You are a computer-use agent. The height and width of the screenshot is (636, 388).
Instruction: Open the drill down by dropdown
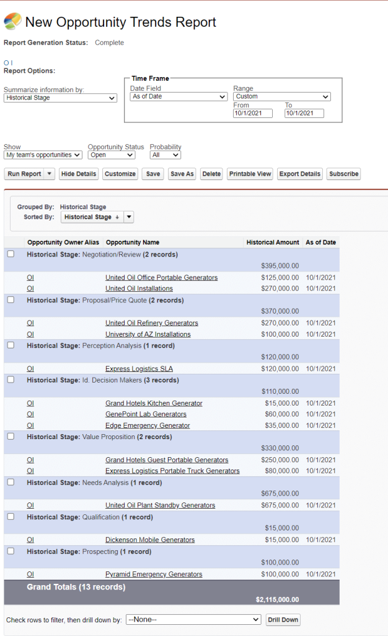193,620
